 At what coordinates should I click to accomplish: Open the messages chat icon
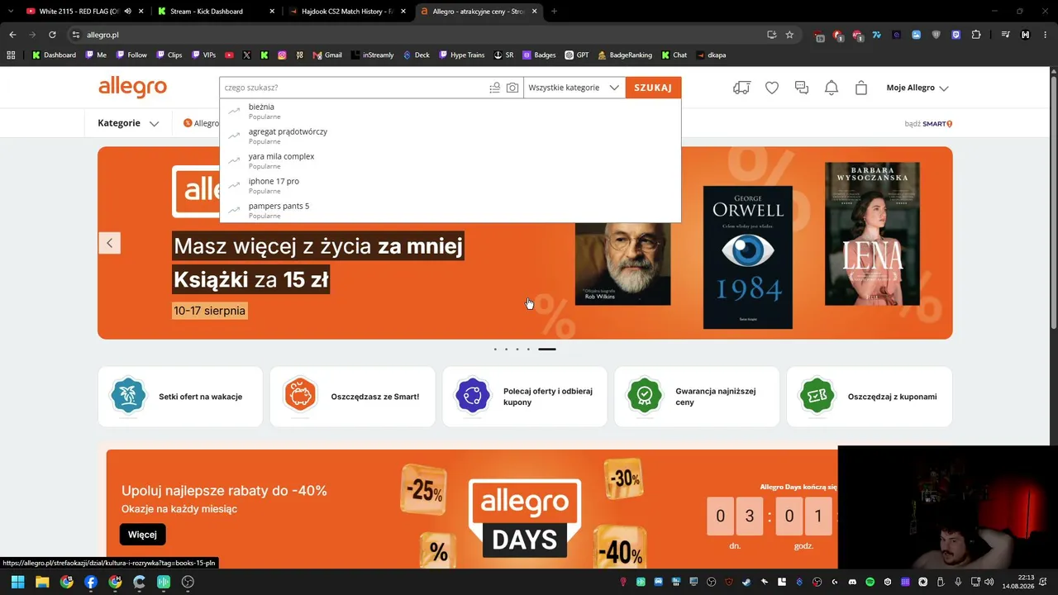pos(802,88)
